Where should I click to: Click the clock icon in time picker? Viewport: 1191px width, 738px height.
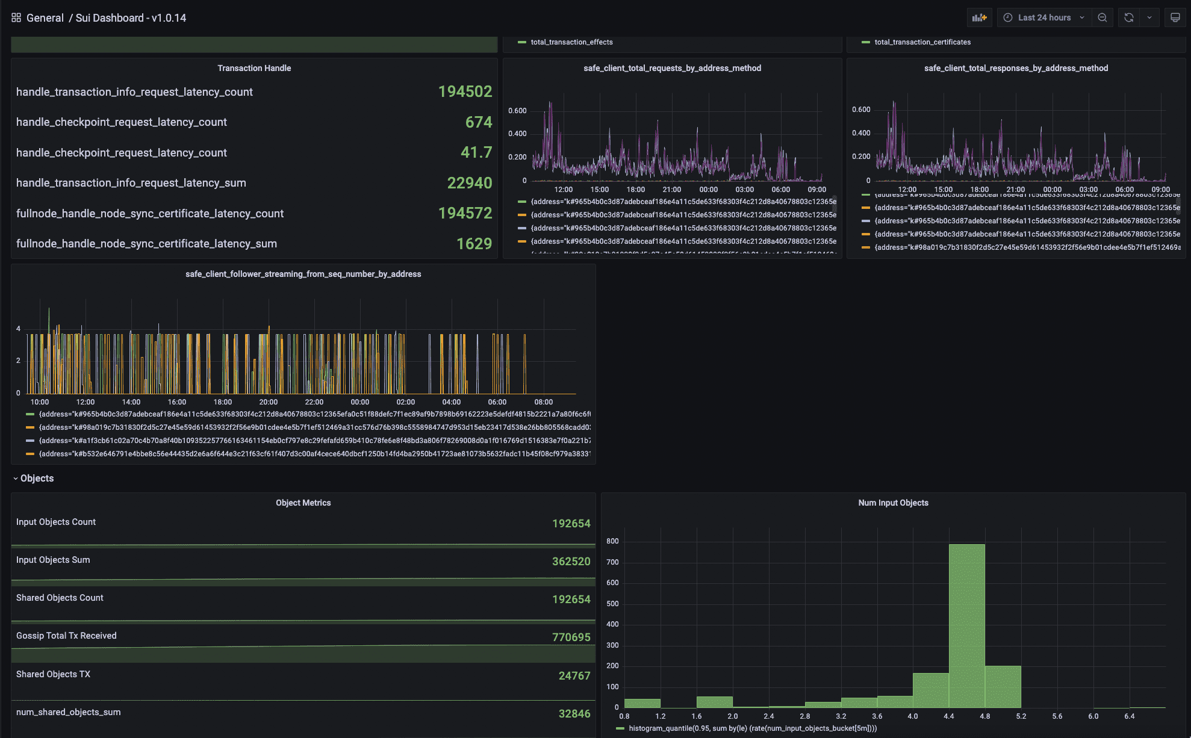click(x=1008, y=17)
